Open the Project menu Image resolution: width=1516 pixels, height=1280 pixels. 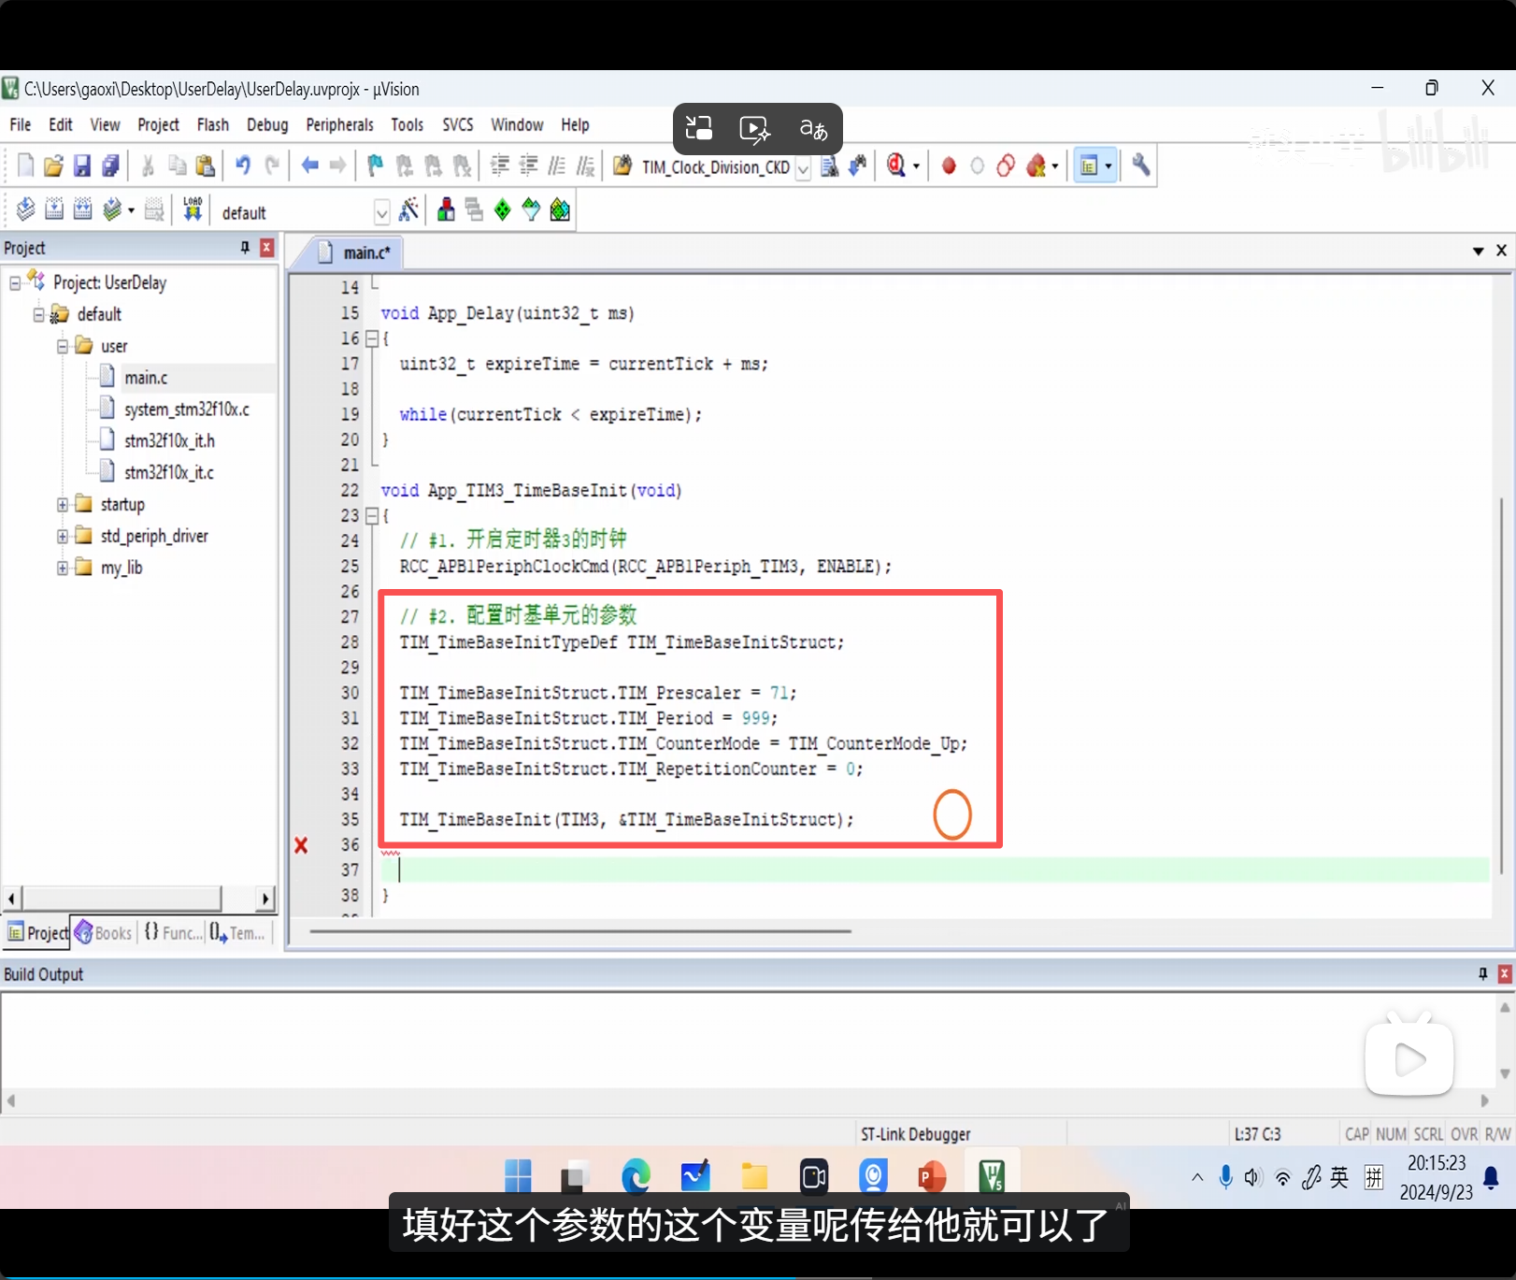click(158, 124)
